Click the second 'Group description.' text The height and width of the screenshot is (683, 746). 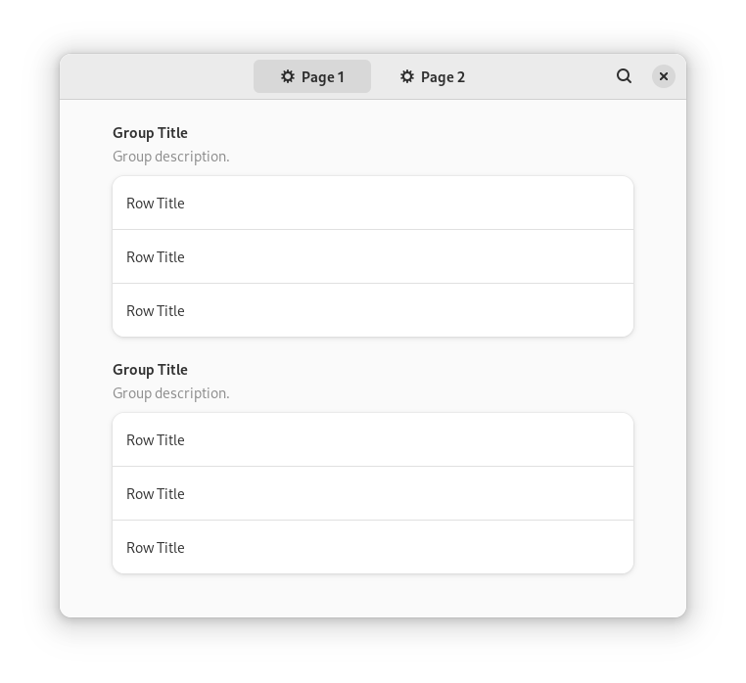pyautogui.click(x=170, y=393)
